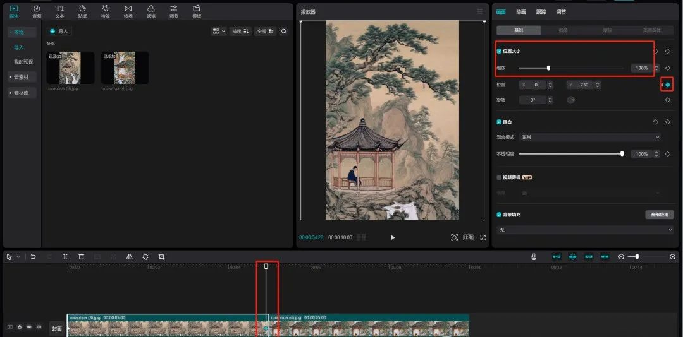Toggle the preview axis icon in timeline toolbar
Screen dimensions: 683x337
click(605, 257)
